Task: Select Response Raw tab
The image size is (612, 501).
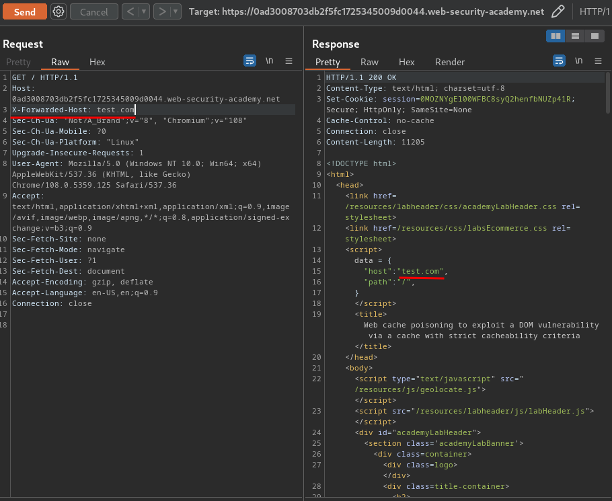Action: pyautogui.click(x=369, y=62)
